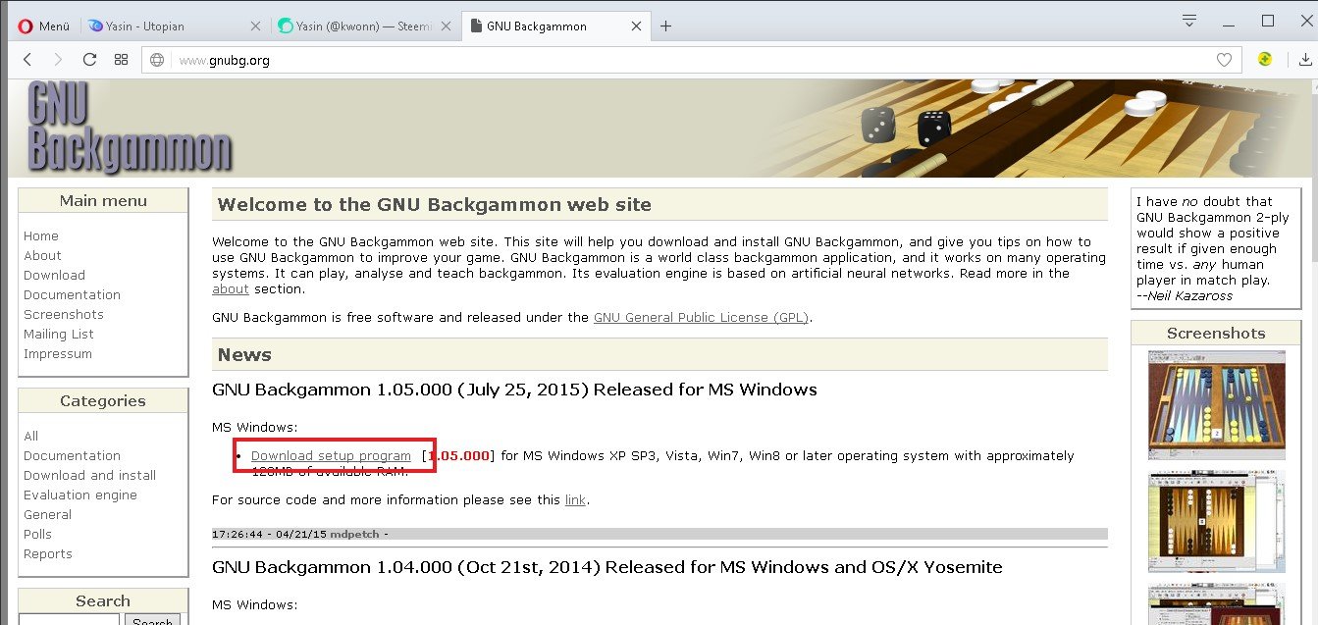This screenshot has height=625, width=1318.
Task: Click the browser Back arrow
Action: [26, 60]
